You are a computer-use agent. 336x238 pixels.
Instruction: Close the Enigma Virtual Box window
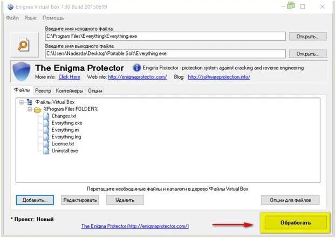tap(323, 6)
